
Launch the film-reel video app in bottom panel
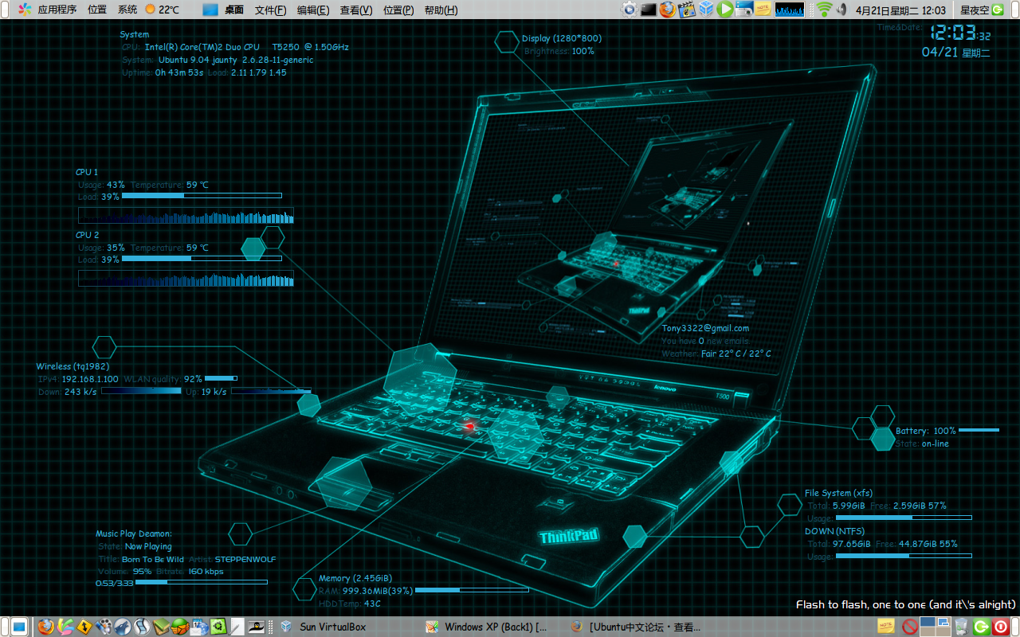(x=104, y=627)
